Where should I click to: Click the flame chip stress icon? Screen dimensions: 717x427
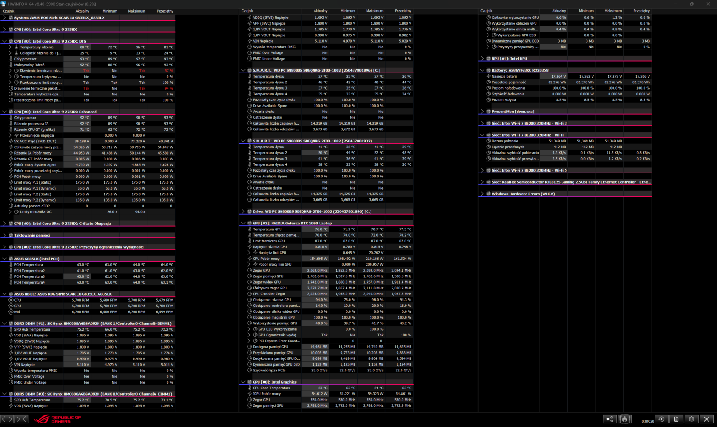click(625, 419)
